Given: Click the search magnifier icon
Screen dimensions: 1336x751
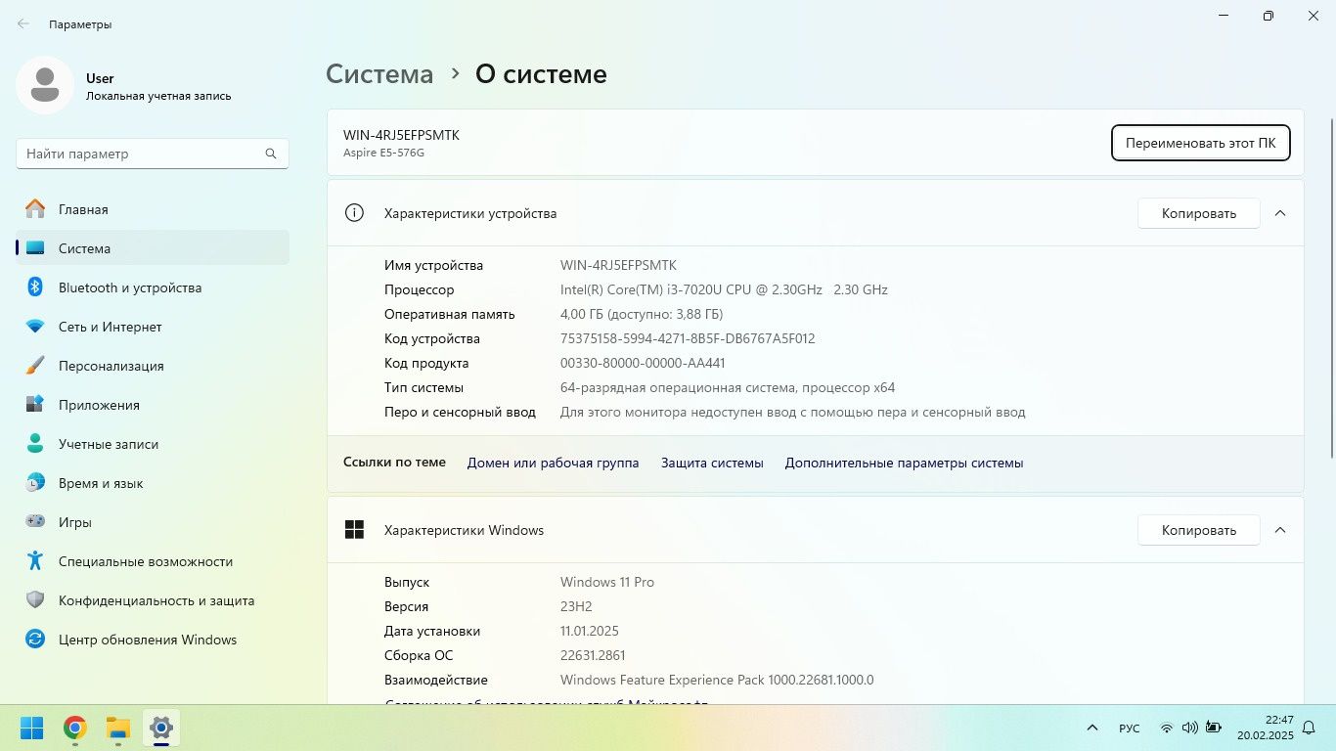Looking at the screenshot, I should coord(271,154).
